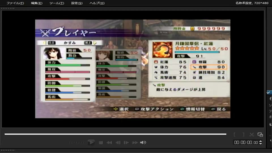
Task: Step forward one frame
Action: pyautogui.click(x=126, y=143)
